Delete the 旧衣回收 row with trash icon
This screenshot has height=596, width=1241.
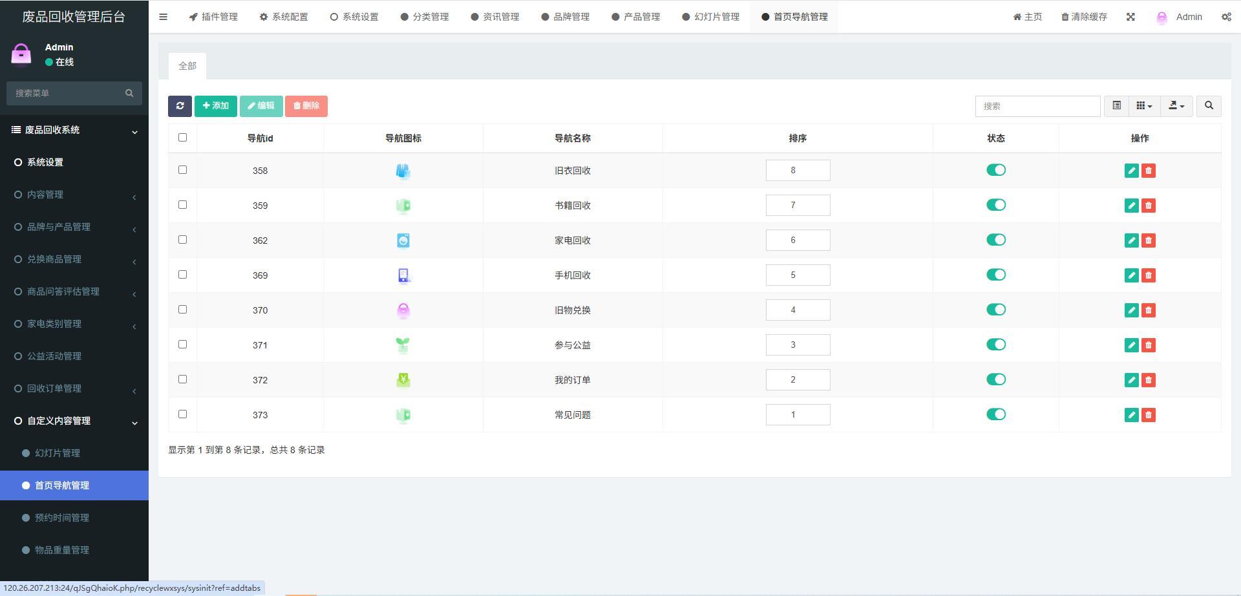pyautogui.click(x=1149, y=171)
